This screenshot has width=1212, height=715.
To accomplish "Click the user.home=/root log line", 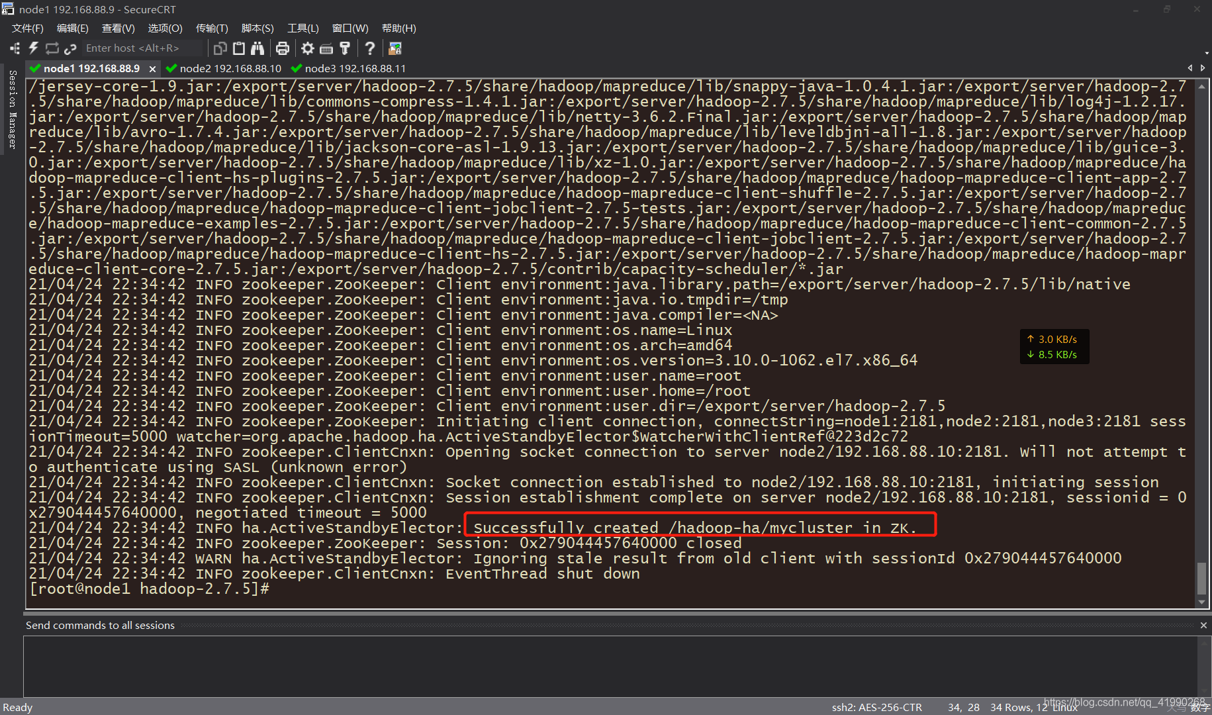I will pos(390,391).
